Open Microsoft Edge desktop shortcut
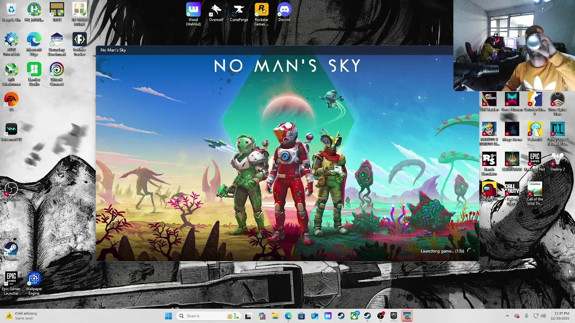Screen dimensions: 575x323 click(34, 44)
